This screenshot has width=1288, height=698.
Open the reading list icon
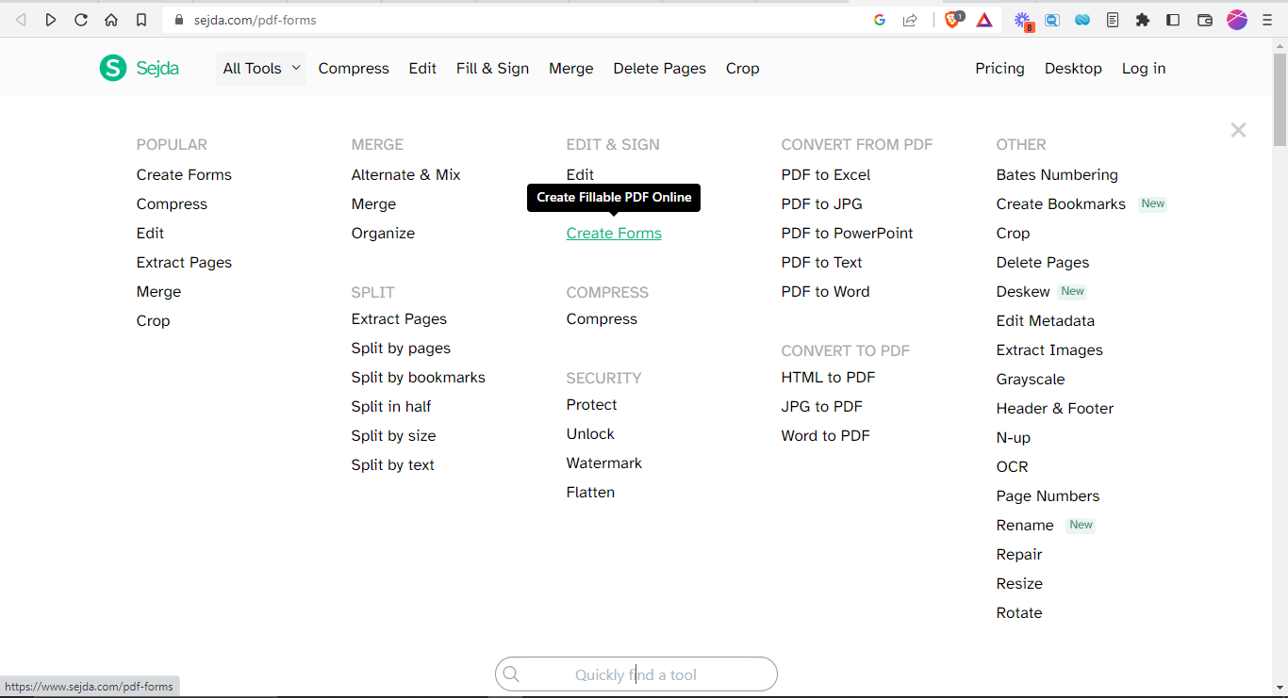[x=1113, y=19]
